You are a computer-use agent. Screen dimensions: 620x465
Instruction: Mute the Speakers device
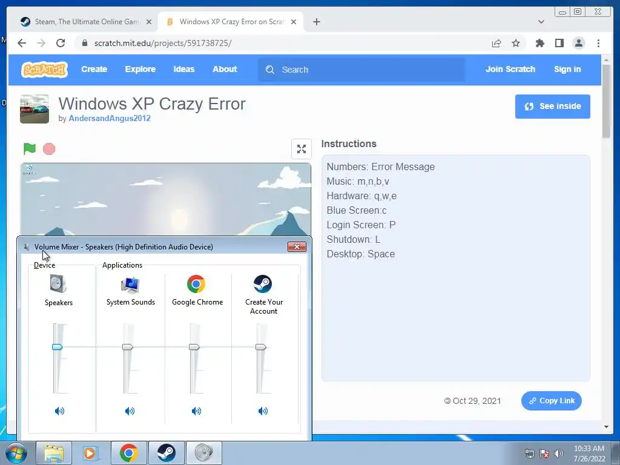[x=59, y=411]
